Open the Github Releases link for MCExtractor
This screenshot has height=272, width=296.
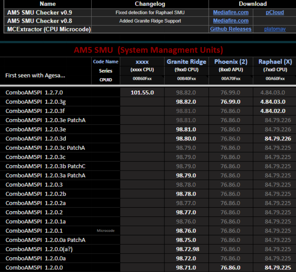point(231,29)
